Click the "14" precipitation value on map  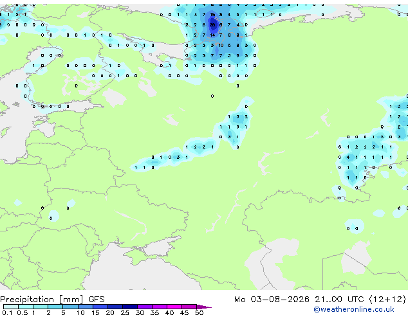212,35
